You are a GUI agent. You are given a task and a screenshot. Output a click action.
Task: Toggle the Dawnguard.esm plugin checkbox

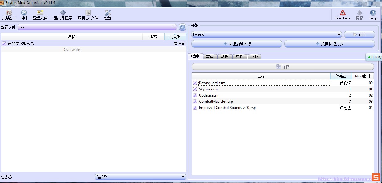(x=195, y=83)
